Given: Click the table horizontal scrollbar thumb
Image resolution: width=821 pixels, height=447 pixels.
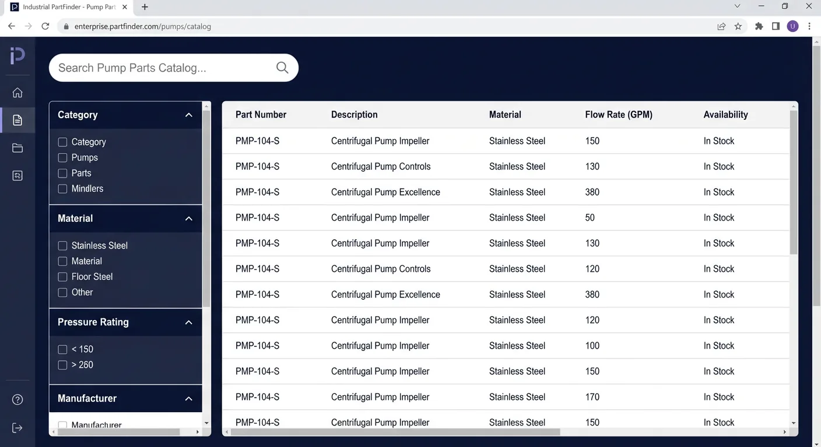Looking at the screenshot, I should pos(395,432).
